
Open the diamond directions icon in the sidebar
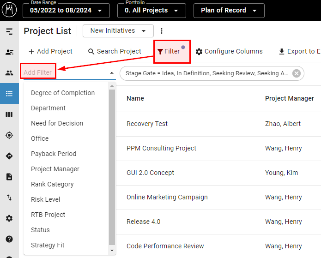click(x=9, y=156)
